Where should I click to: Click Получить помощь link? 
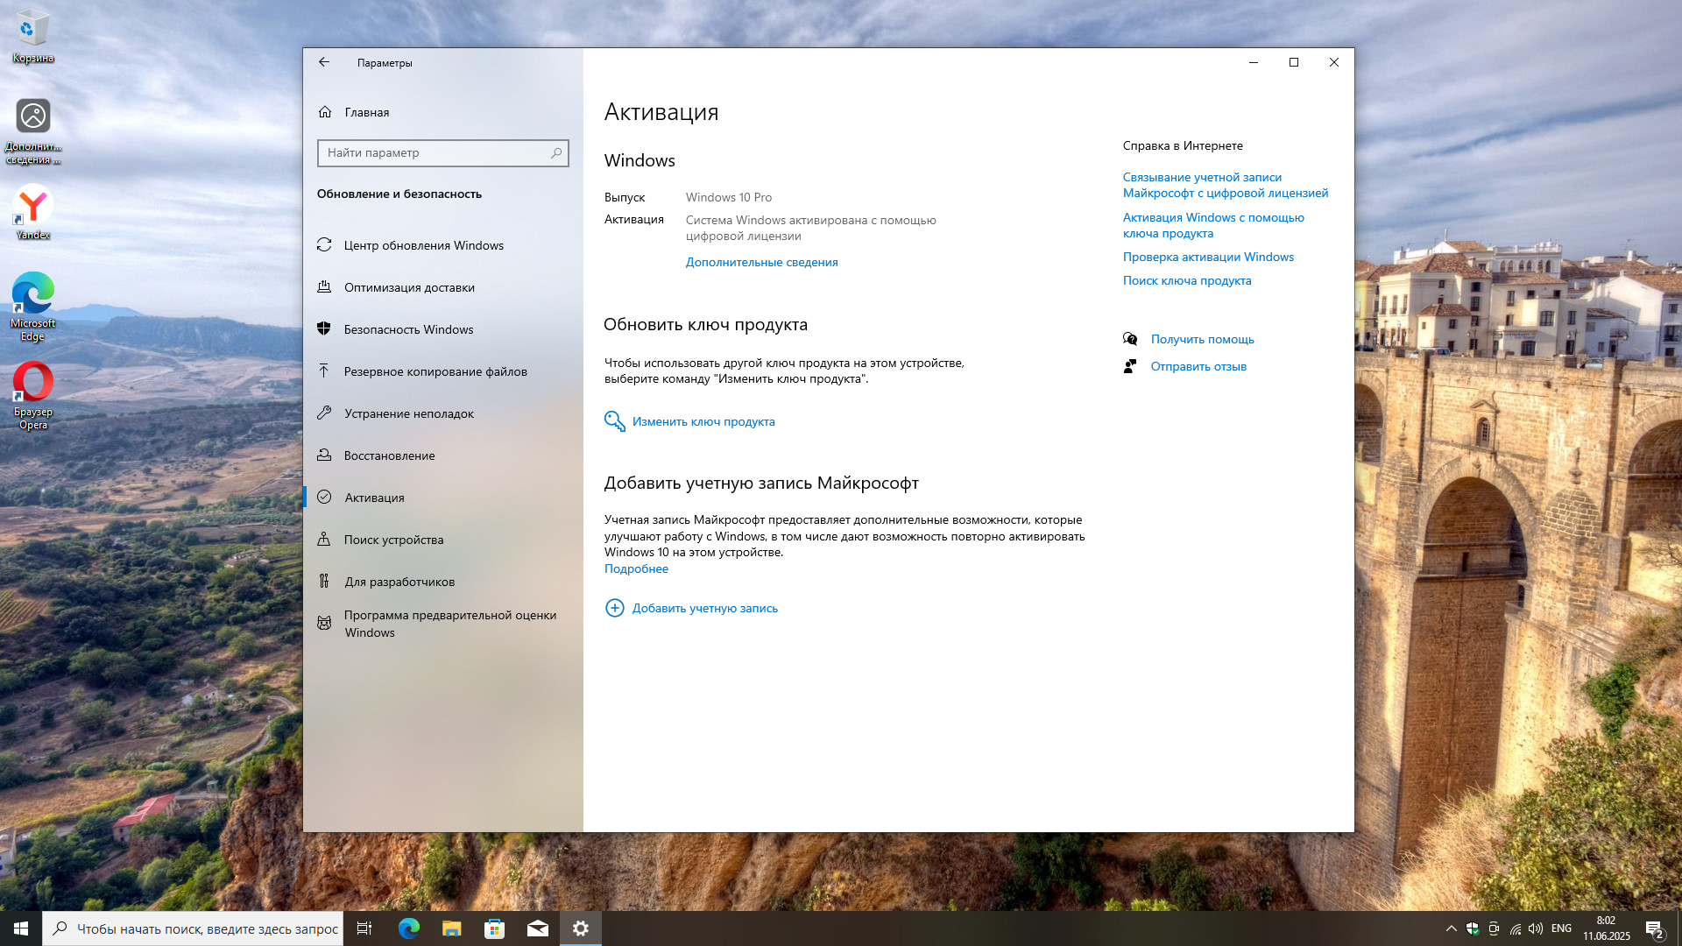tap(1202, 339)
